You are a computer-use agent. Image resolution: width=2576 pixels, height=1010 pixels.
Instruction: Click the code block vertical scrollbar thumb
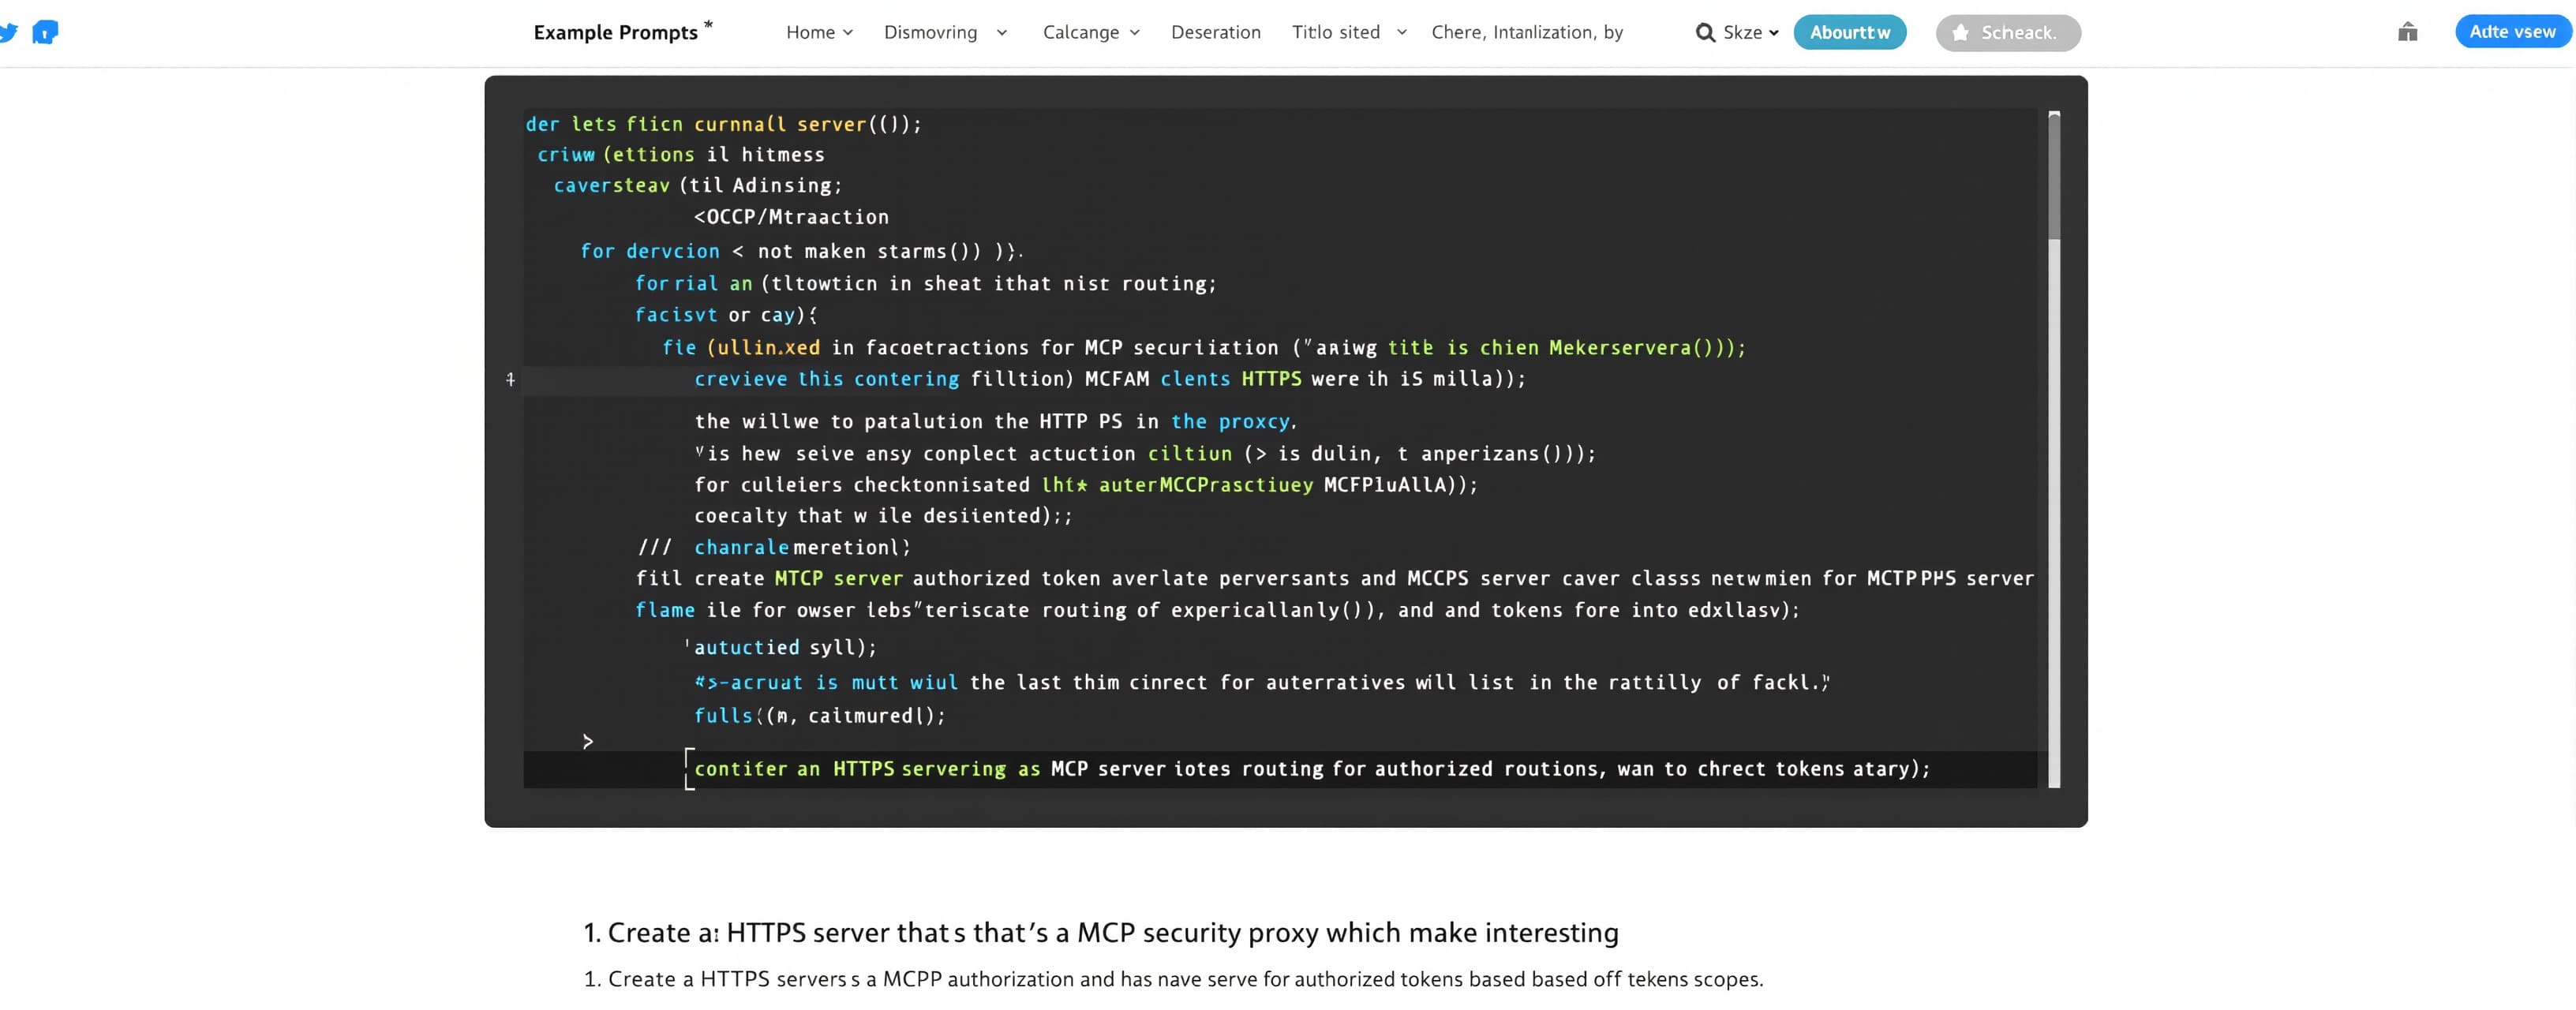(x=2053, y=176)
